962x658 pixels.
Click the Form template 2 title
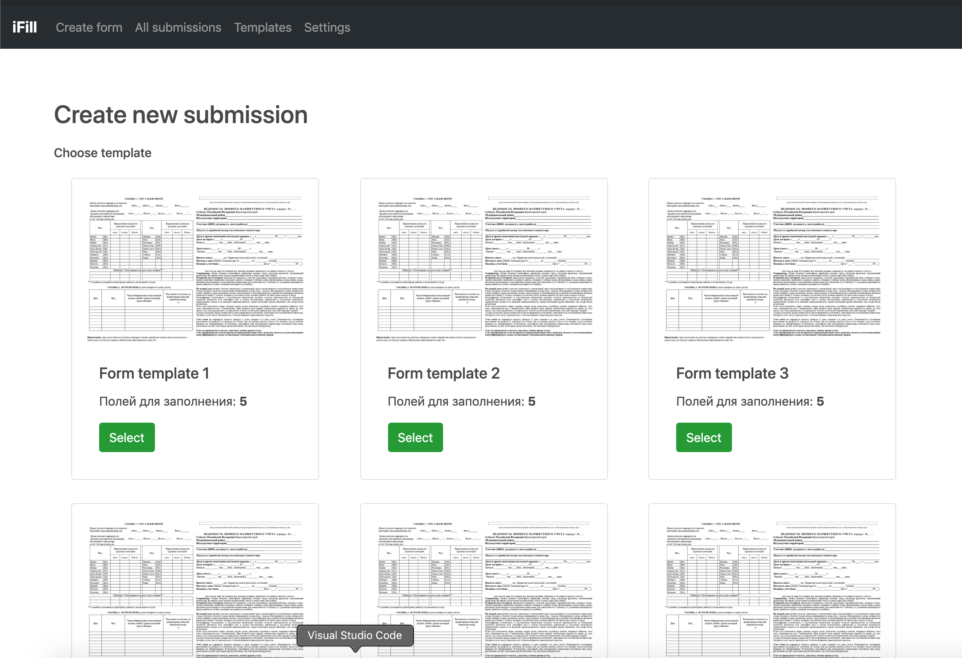click(x=443, y=373)
